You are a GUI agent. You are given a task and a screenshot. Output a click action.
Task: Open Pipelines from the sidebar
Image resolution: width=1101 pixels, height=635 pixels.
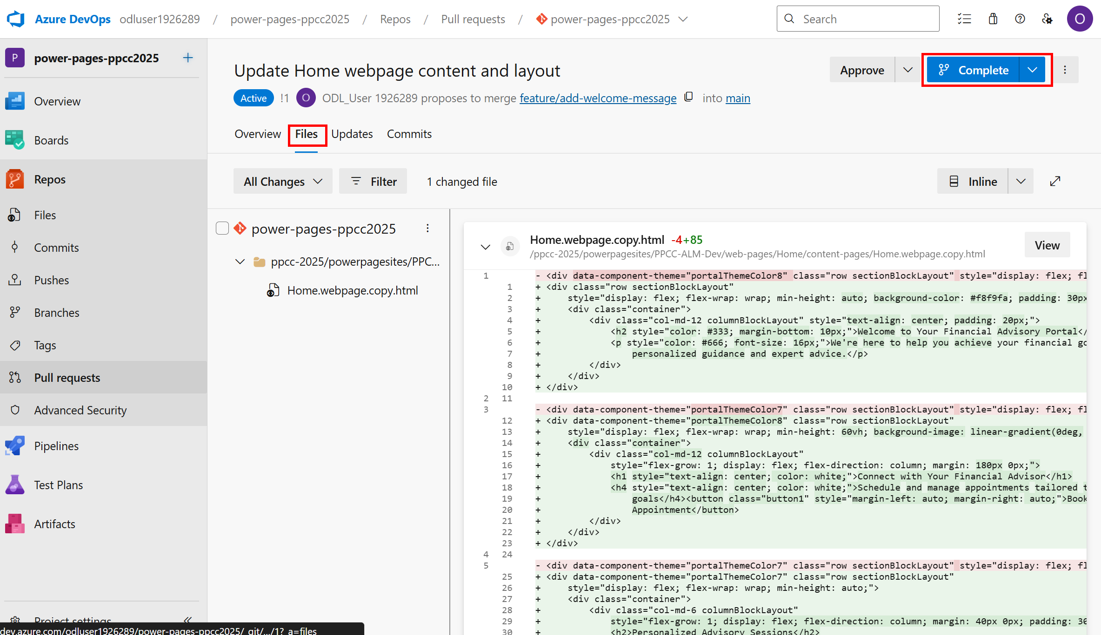pos(56,445)
